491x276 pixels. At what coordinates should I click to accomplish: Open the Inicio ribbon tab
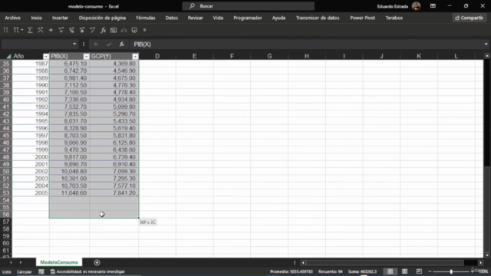(36, 18)
